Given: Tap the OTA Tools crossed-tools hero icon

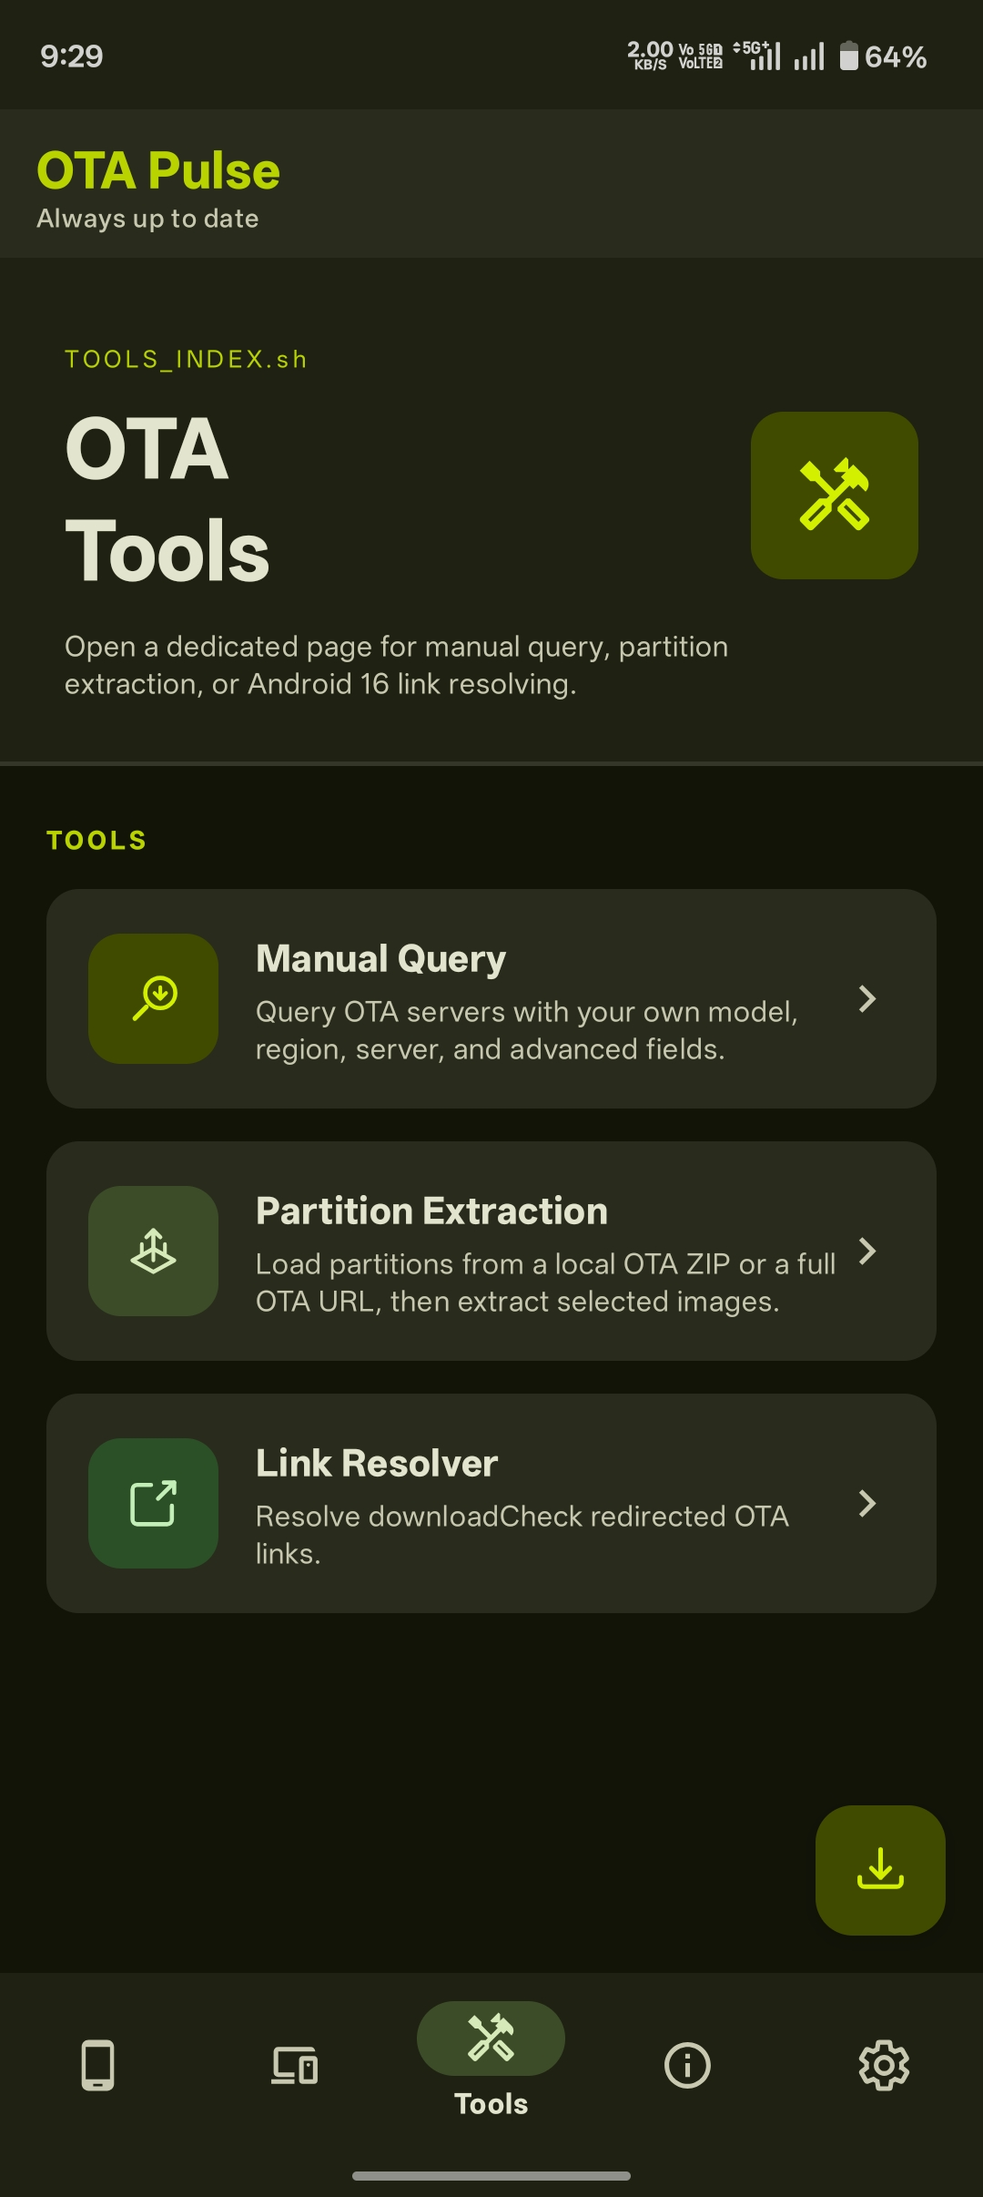Looking at the screenshot, I should coord(834,495).
